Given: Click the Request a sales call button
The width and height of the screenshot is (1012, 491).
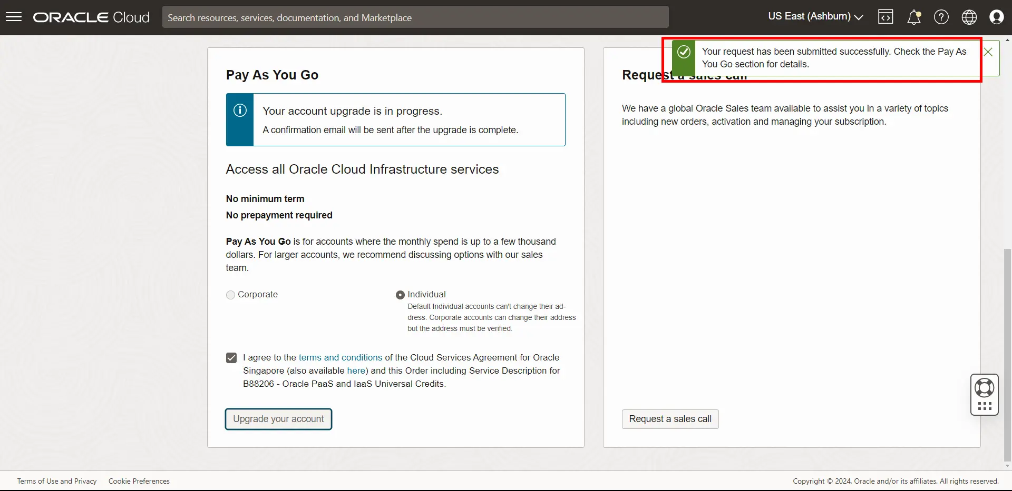Looking at the screenshot, I should [670, 419].
